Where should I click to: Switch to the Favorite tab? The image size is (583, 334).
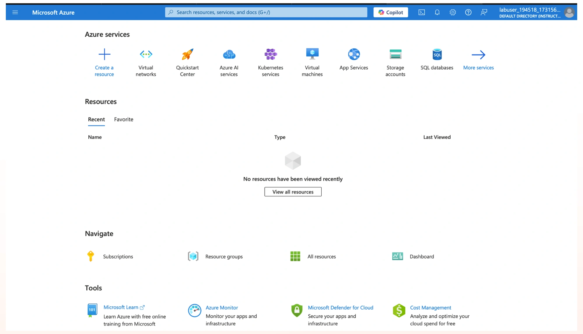coord(124,119)
